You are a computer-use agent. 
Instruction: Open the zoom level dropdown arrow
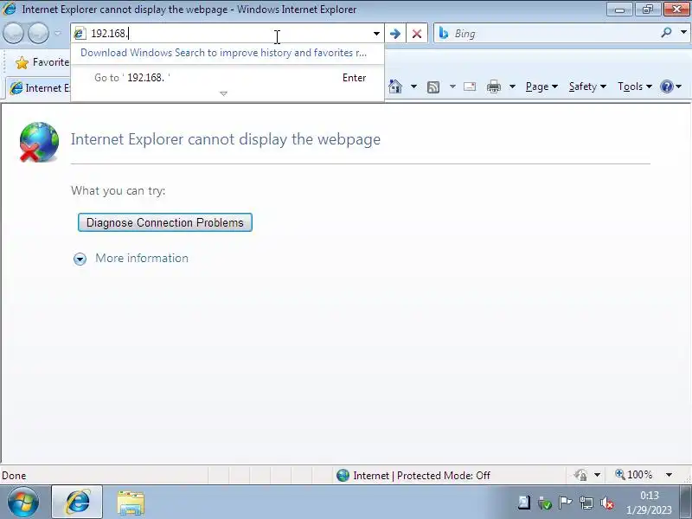[x=669, y=475]
